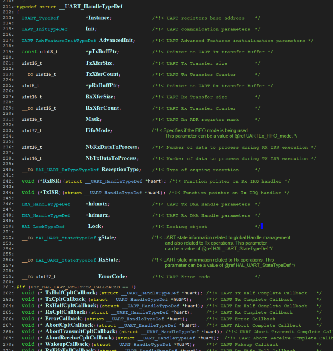The image size is (333, 351).
Task: Select the ErrorCallback pointer name
Action: (x=63, y=319)
